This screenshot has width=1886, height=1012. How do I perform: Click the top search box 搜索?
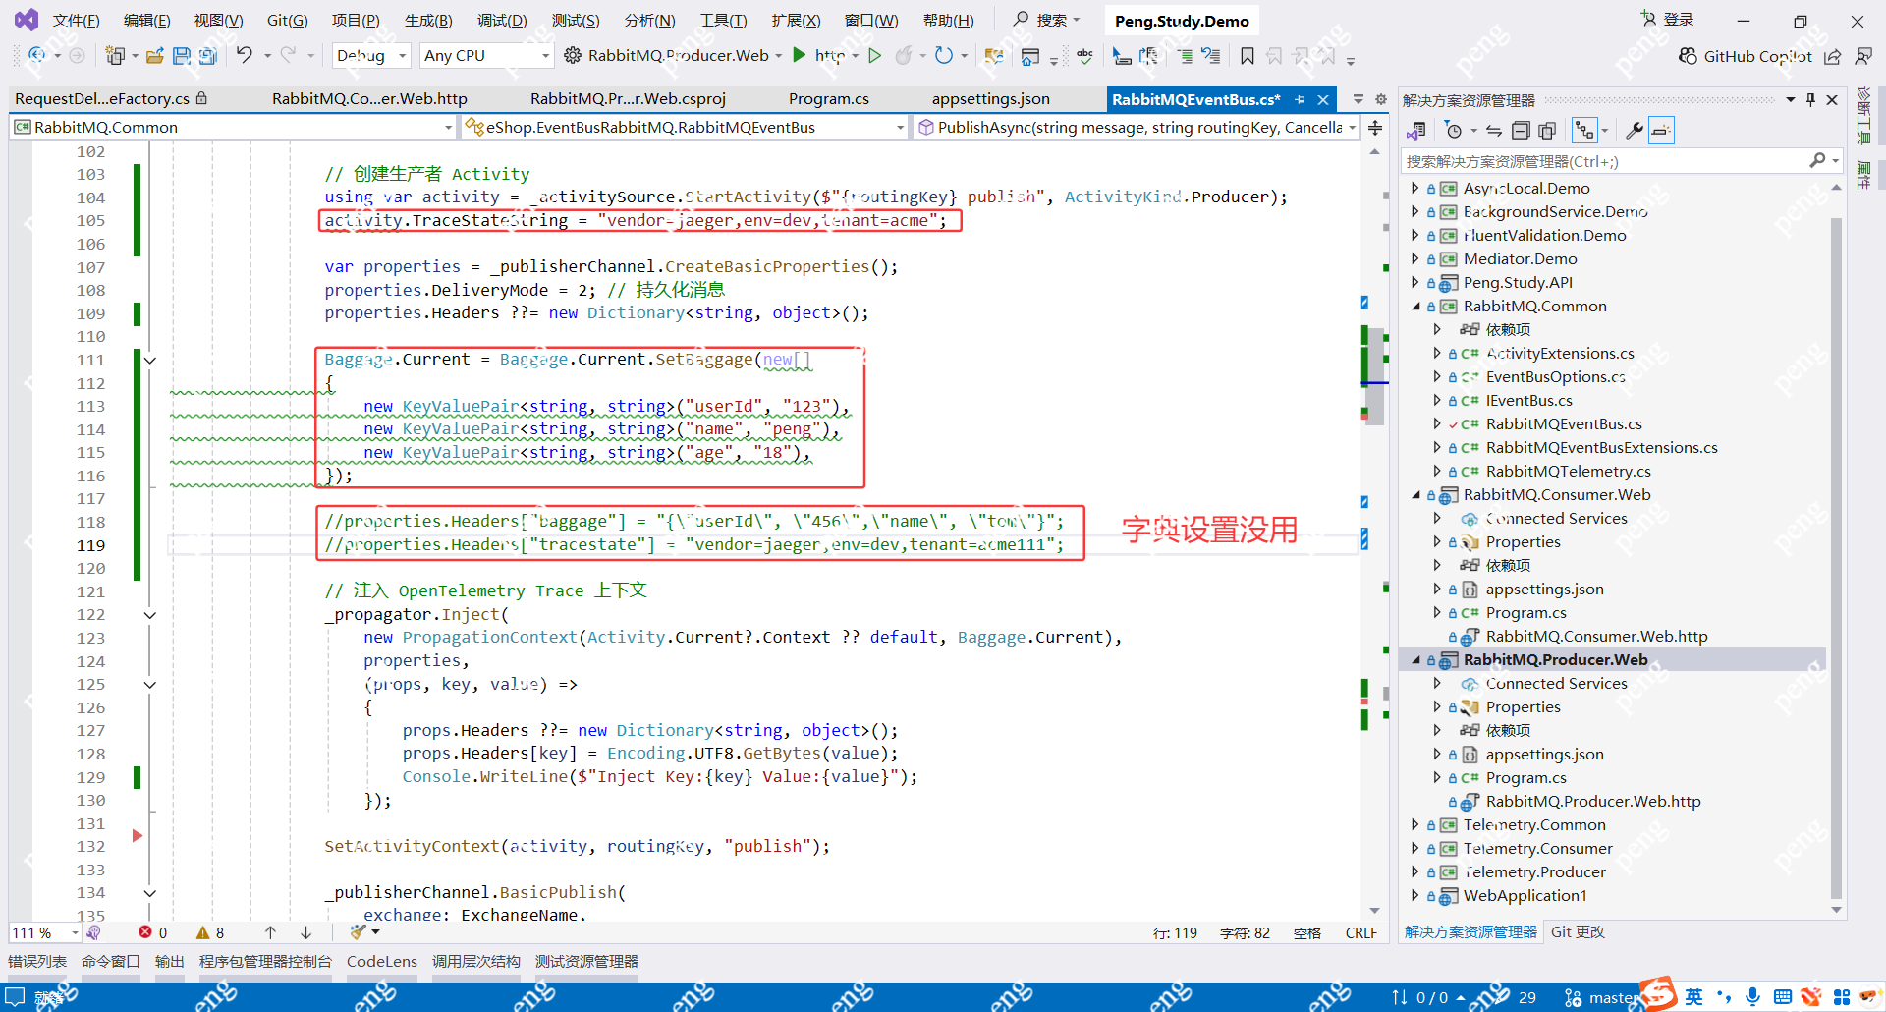(x=1047, y=20)
